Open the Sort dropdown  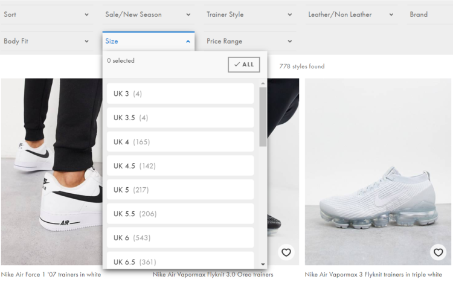47,14
